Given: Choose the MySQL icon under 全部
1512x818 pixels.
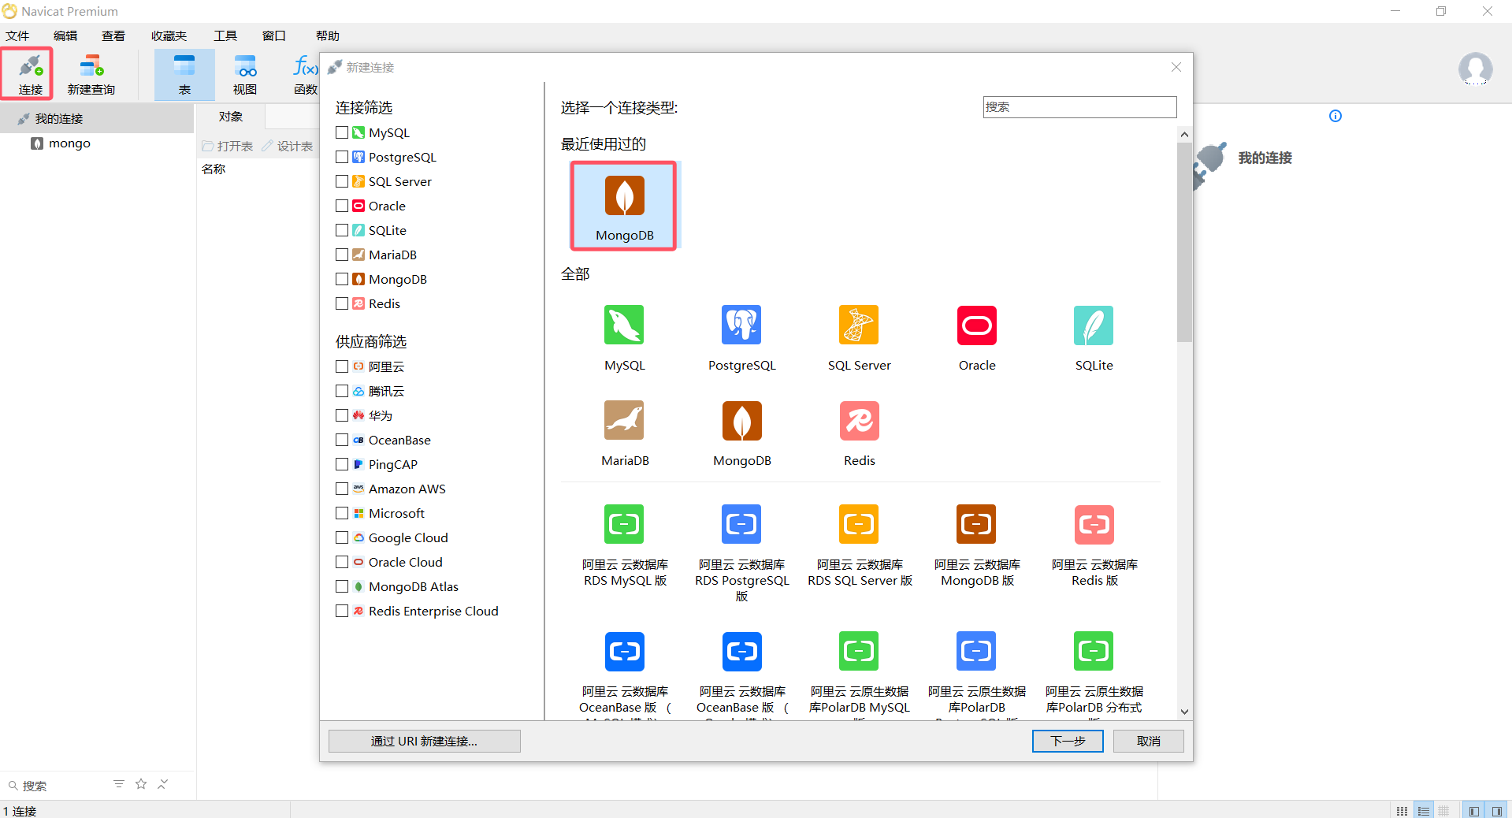Looking at the screenshot, I should [624, 325].
